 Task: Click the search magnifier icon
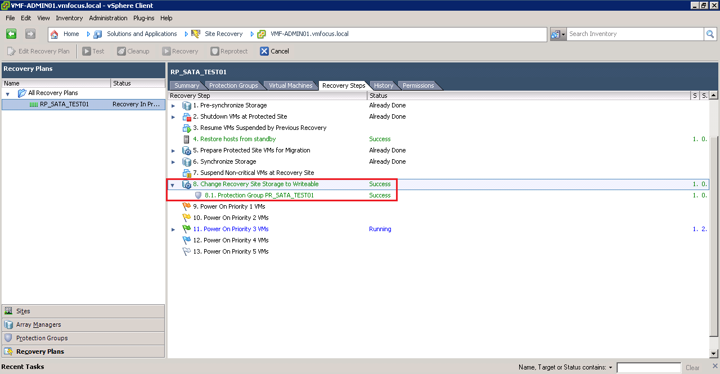point(710,34)
